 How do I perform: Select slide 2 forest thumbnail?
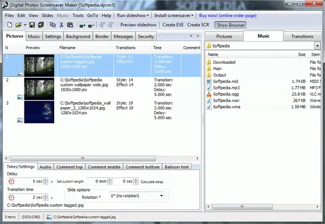(39, 89)
